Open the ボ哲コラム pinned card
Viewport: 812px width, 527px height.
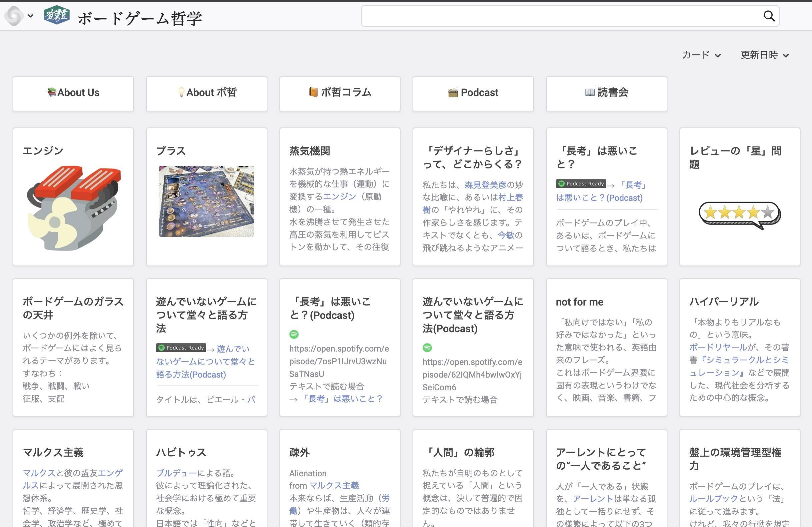340,93
